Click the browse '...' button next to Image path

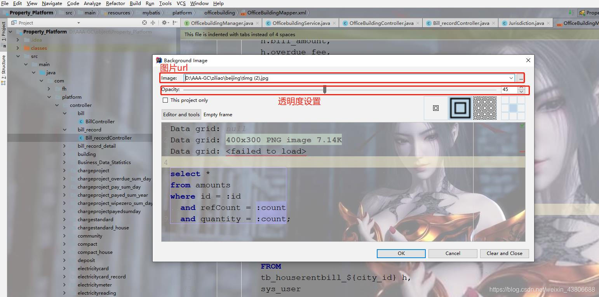click(x=521, y=78)
